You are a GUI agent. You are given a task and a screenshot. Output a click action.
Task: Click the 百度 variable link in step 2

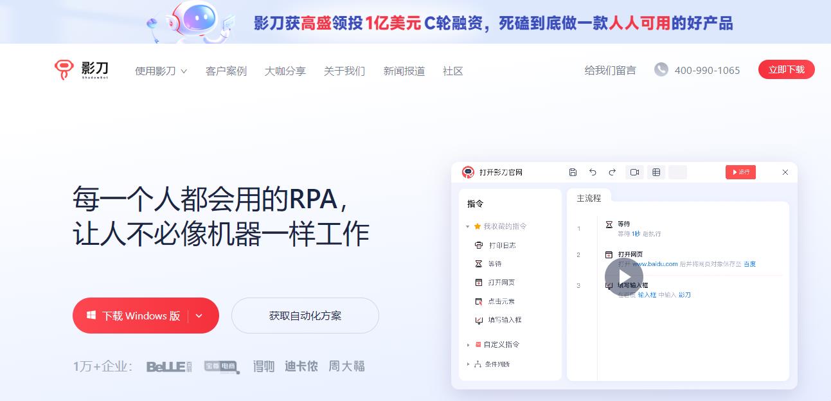pos(749,264)
